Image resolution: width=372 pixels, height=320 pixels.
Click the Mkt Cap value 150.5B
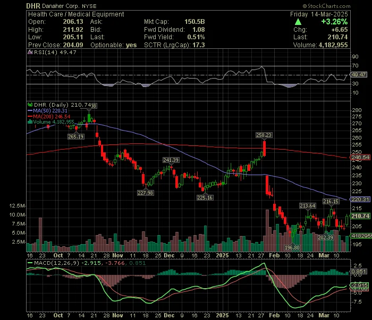[195, 22]
